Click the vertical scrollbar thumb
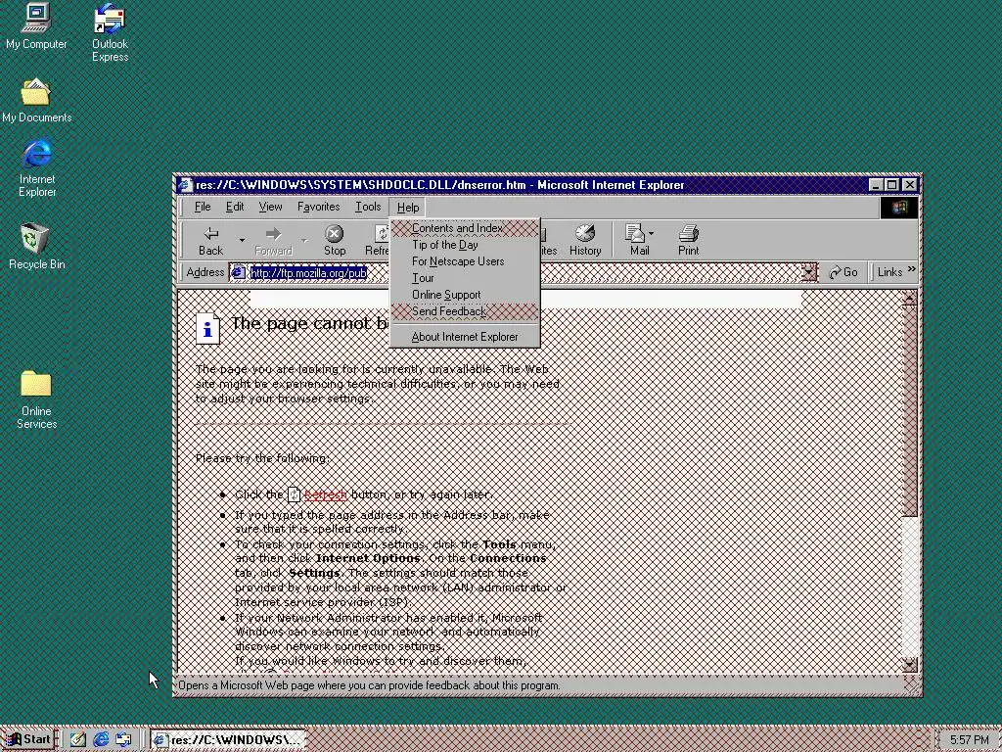This screenshot has width=1002, height=752. (909, 411)
